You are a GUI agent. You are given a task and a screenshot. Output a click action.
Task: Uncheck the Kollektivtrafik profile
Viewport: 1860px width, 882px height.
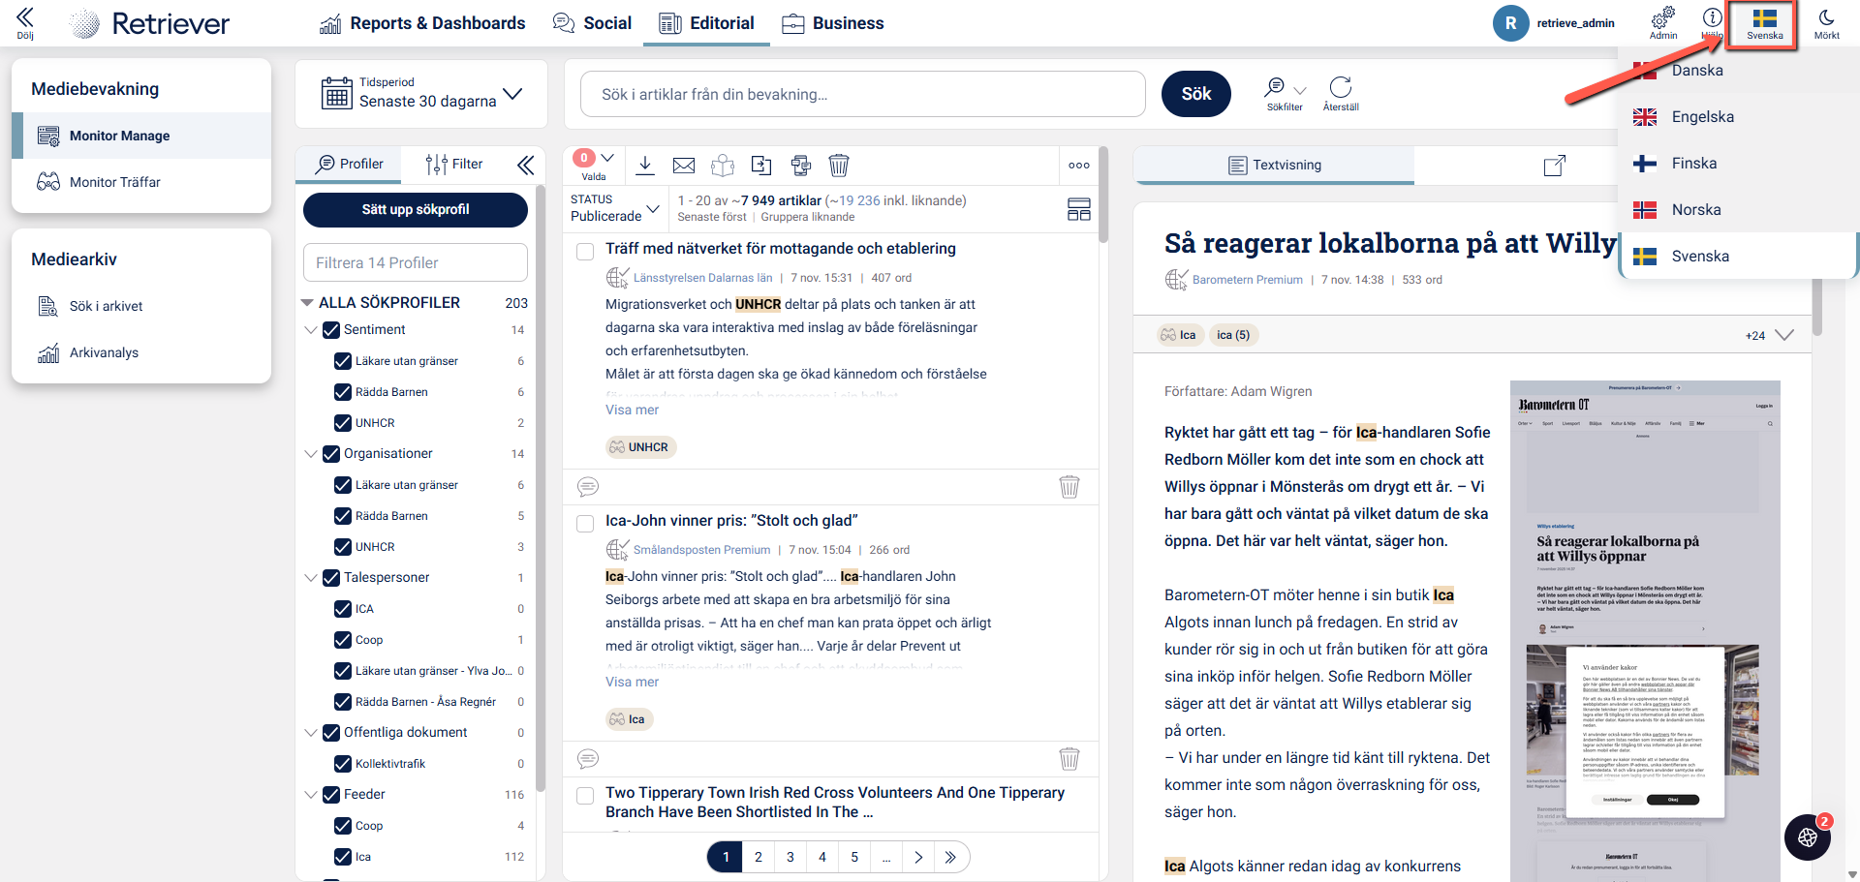[343, 764]
